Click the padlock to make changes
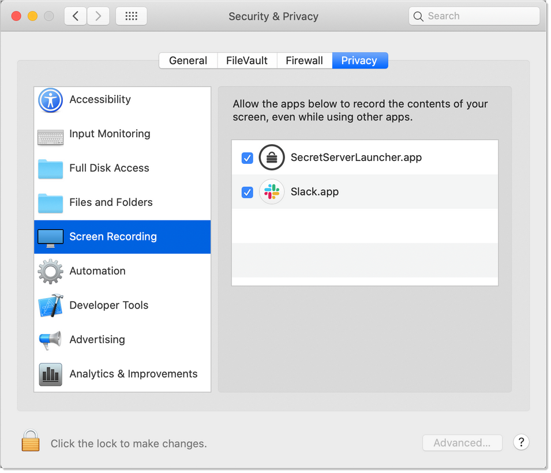551x473 pixels. [31, 441]
